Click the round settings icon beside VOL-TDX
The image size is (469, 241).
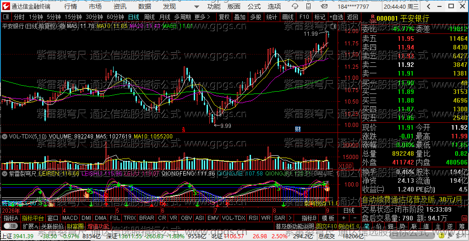click(4, 137)
